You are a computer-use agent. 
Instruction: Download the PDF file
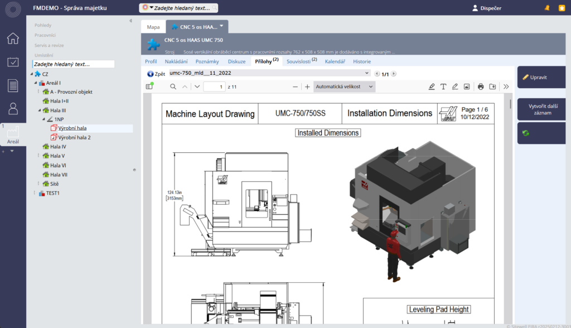[x=492, y=86]
